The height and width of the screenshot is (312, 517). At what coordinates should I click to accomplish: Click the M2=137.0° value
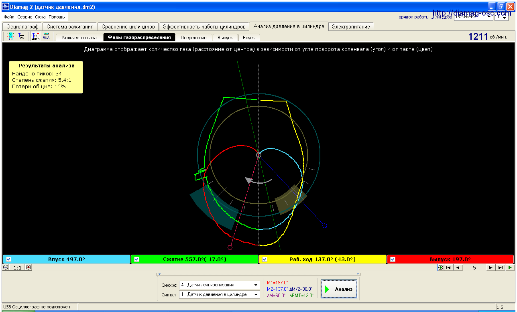(277, 289)
